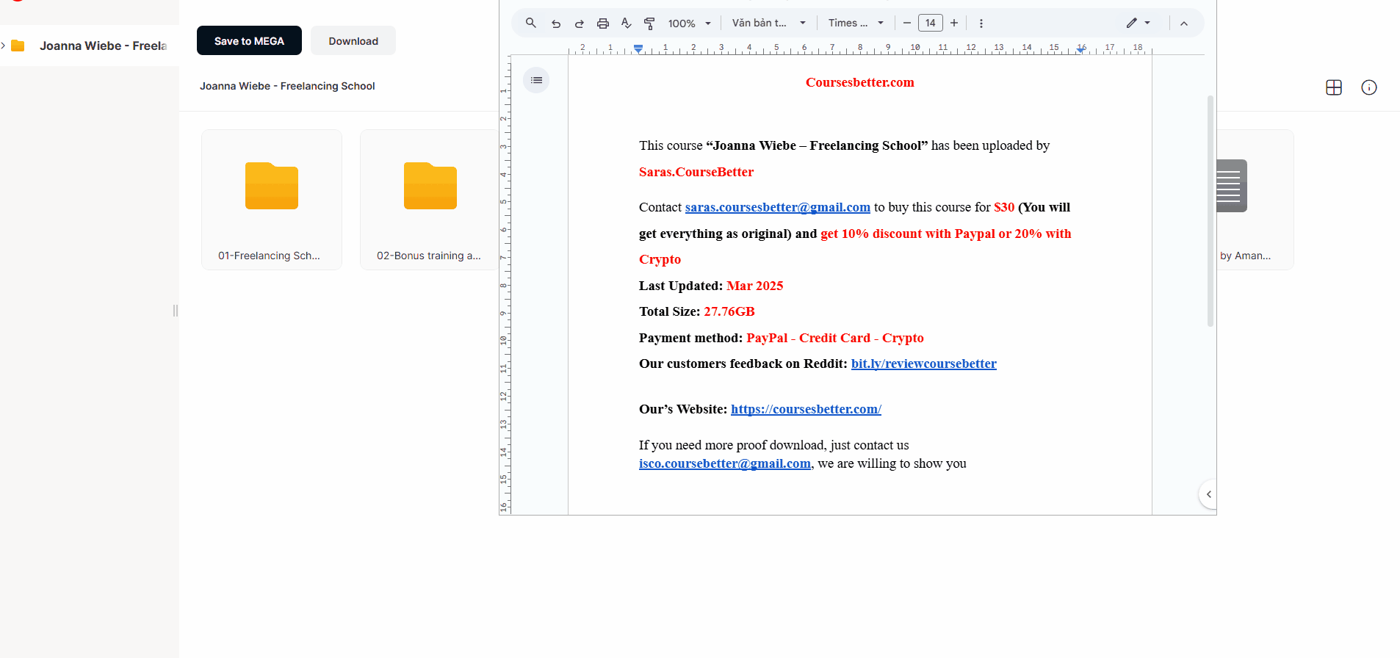This screenshot has height=658, width=1400.
Task: Open saras.coursesbetter@gmail.com link
Action: (777, 207)
